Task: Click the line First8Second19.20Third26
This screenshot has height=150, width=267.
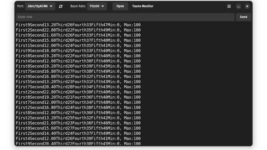Action: [78, 66]
